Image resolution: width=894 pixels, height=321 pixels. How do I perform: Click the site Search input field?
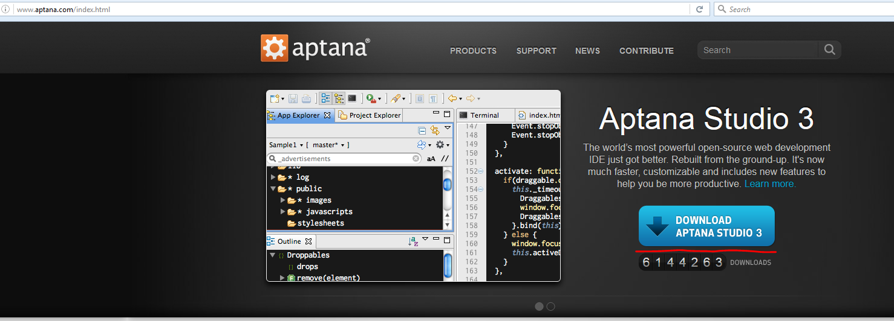pos(758,50)
